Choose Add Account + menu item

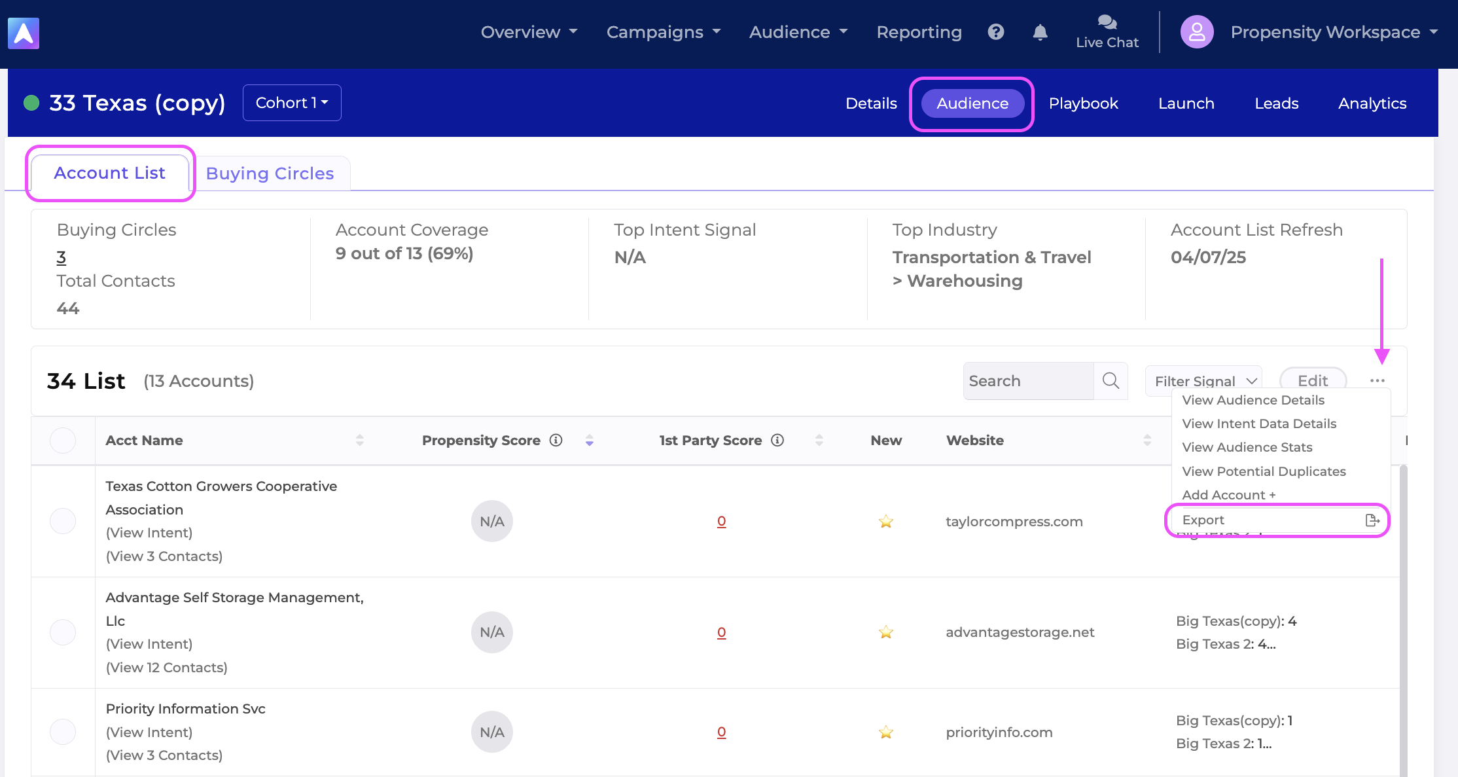1228,495
